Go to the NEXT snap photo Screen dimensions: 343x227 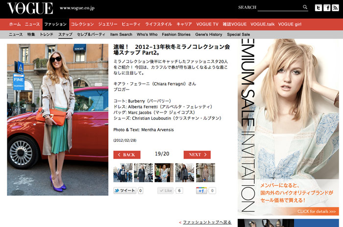(197, 155)
